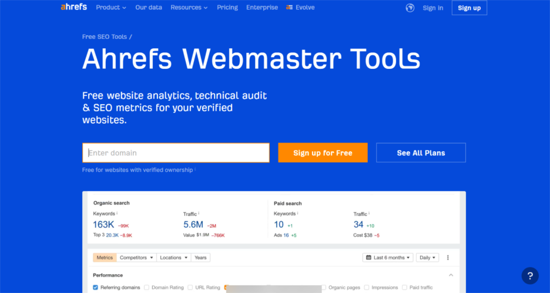Uncheck the Referring domains checkbox
550x293 pixels.
(x=96, y=288)
